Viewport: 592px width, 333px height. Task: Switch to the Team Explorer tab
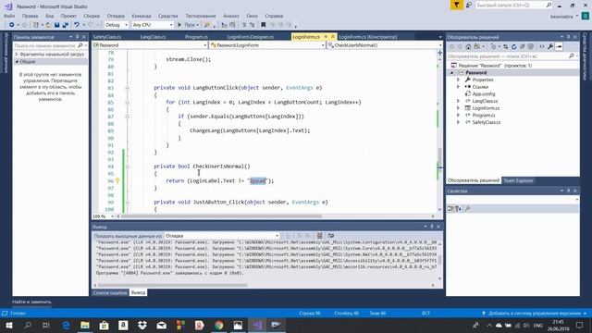[518, 180]
